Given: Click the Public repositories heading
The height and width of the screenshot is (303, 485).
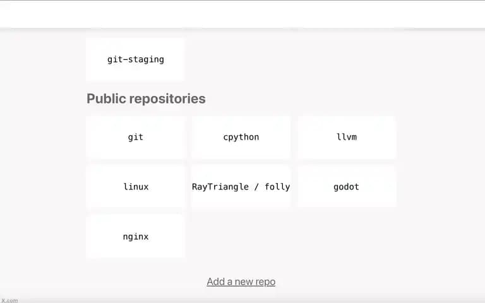Looking at the screenshot, I should tap(146, 99).
